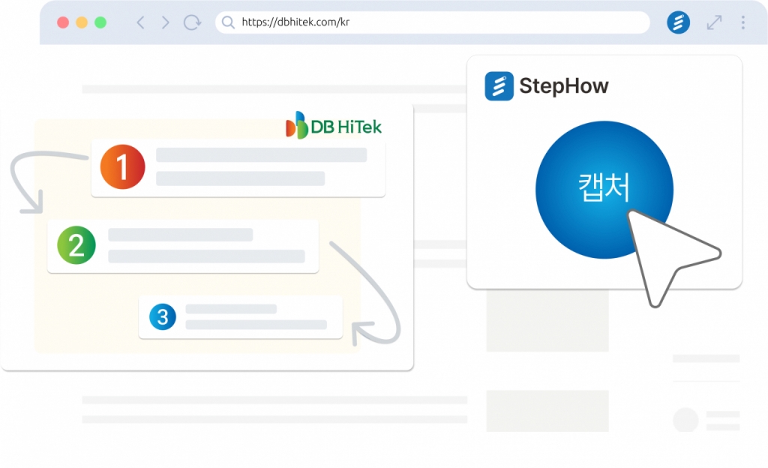Click the address bar with dbhitek.com/kr URL
The height and width of the screenshot is (468, 768).
433,22
